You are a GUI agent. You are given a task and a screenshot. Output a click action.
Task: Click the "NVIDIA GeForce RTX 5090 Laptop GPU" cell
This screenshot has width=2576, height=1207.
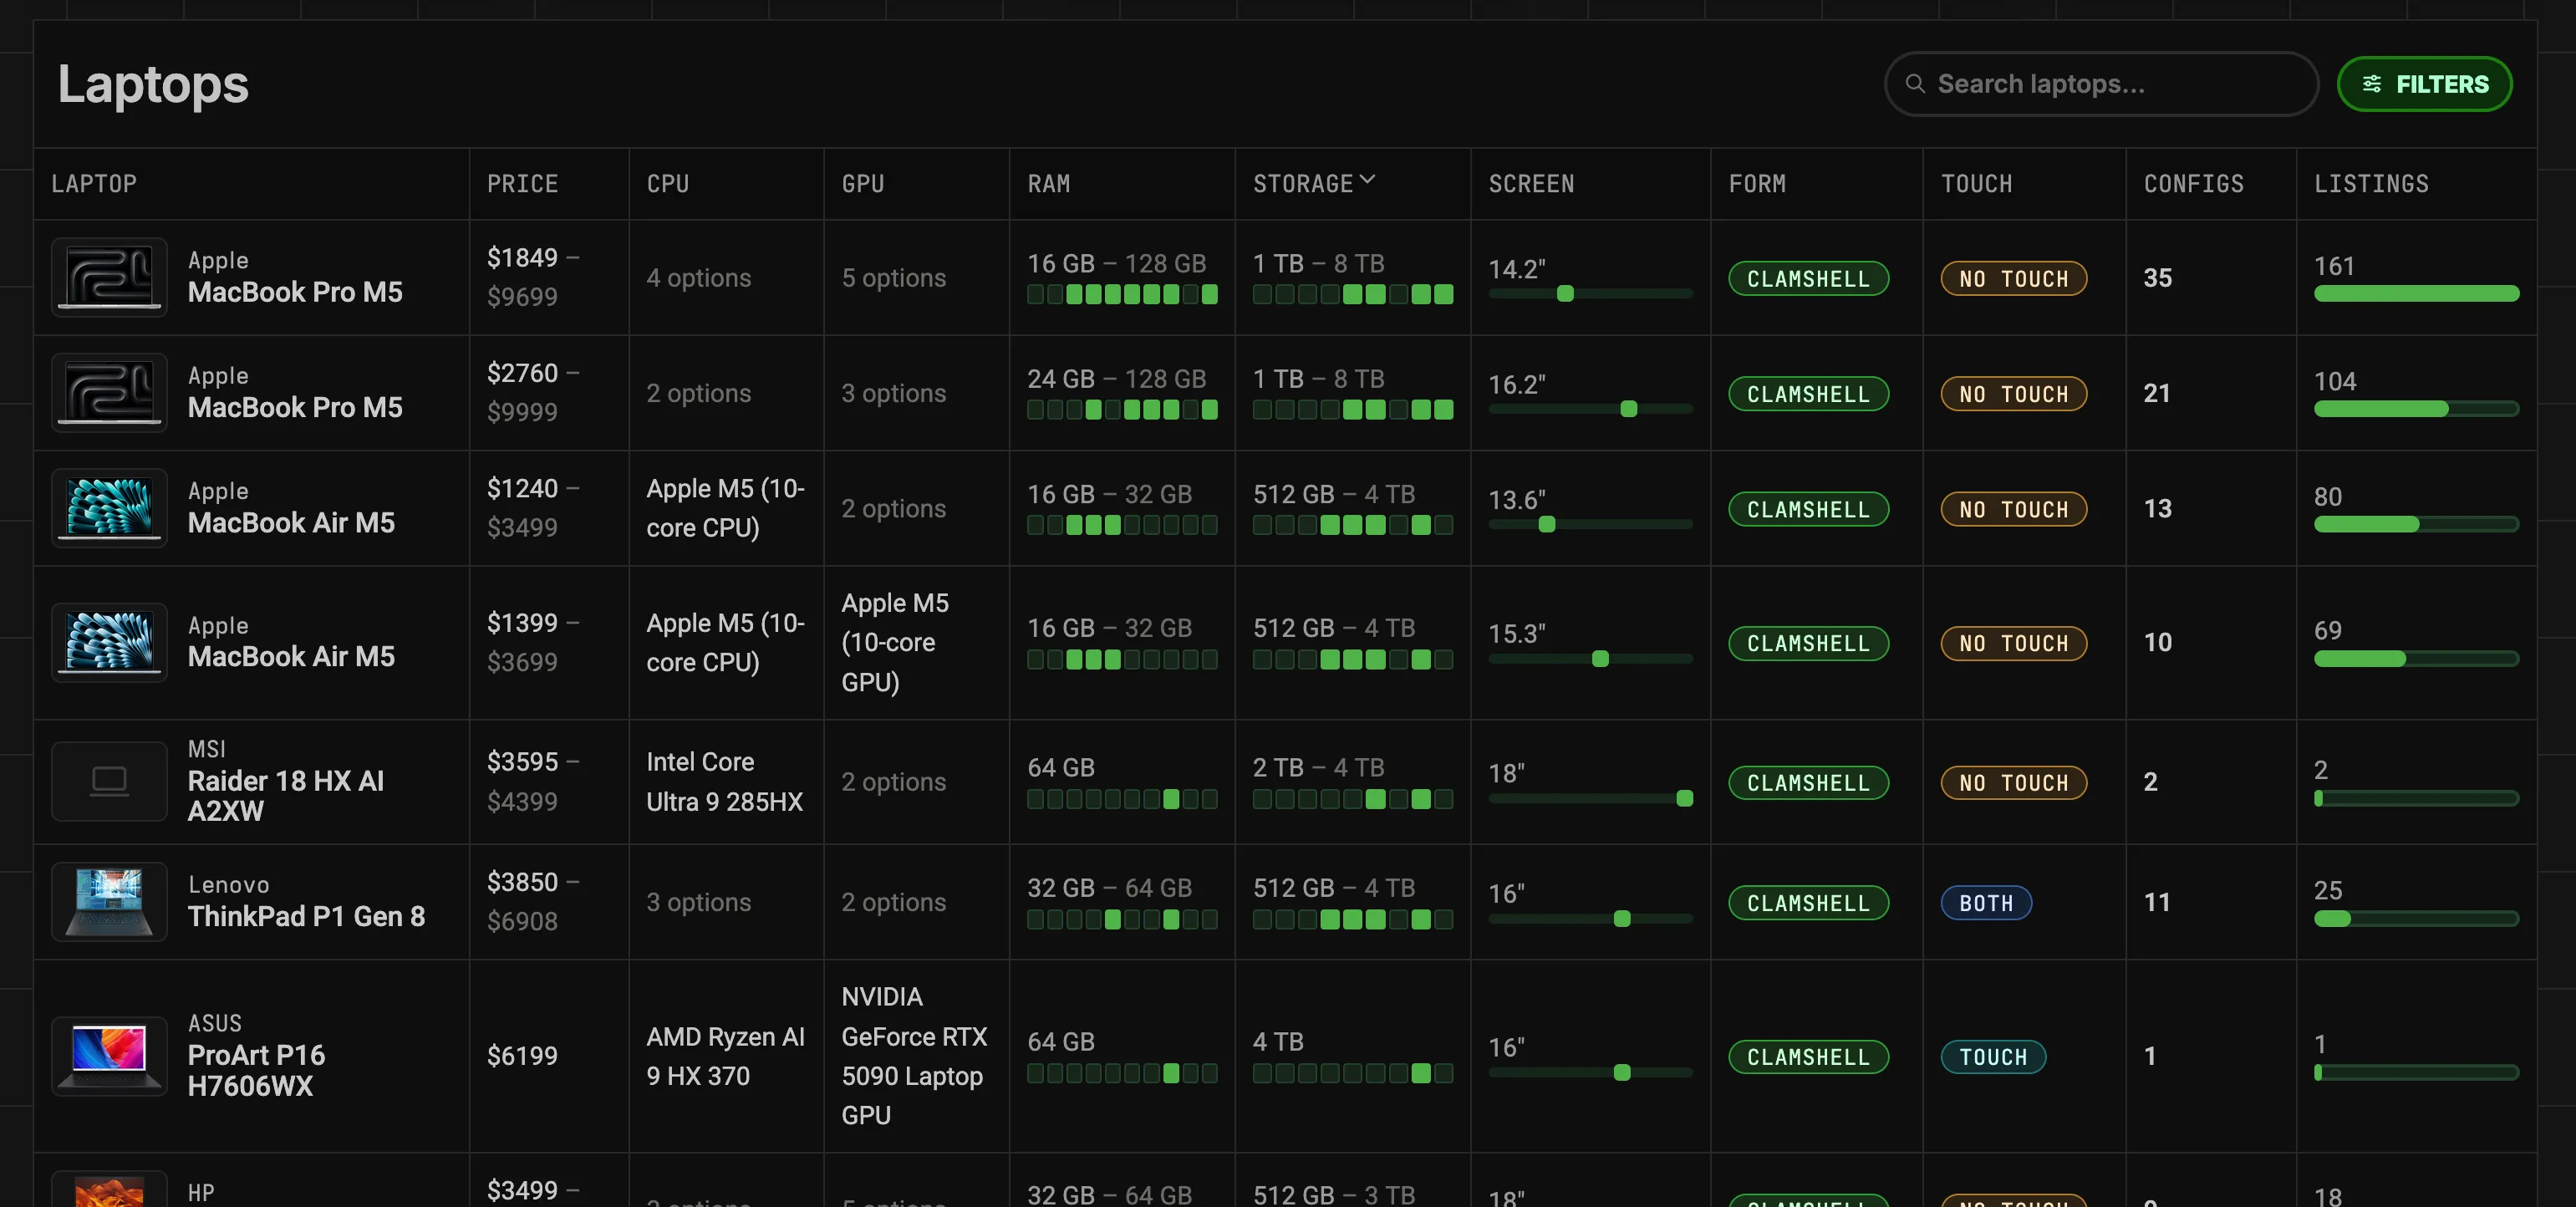click(915, 1056)
